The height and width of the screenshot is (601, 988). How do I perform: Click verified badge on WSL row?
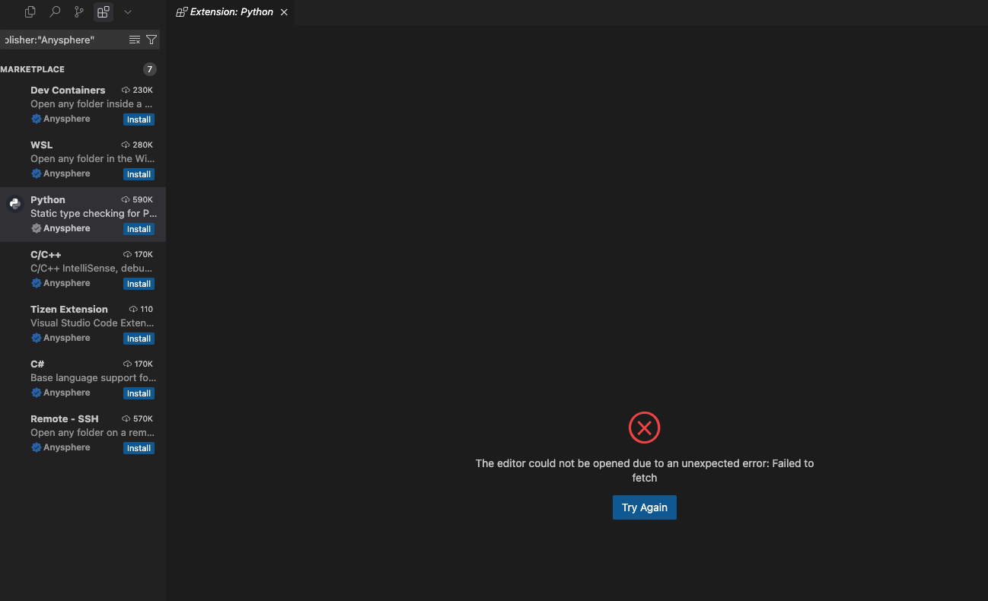click(x=36, y=173)
